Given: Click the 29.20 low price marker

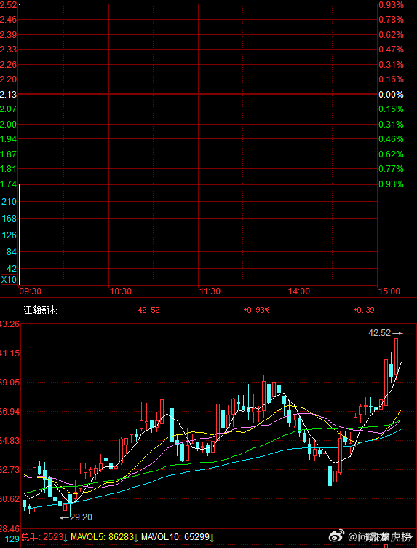Looking at the screenshot, I should point(76,517).
